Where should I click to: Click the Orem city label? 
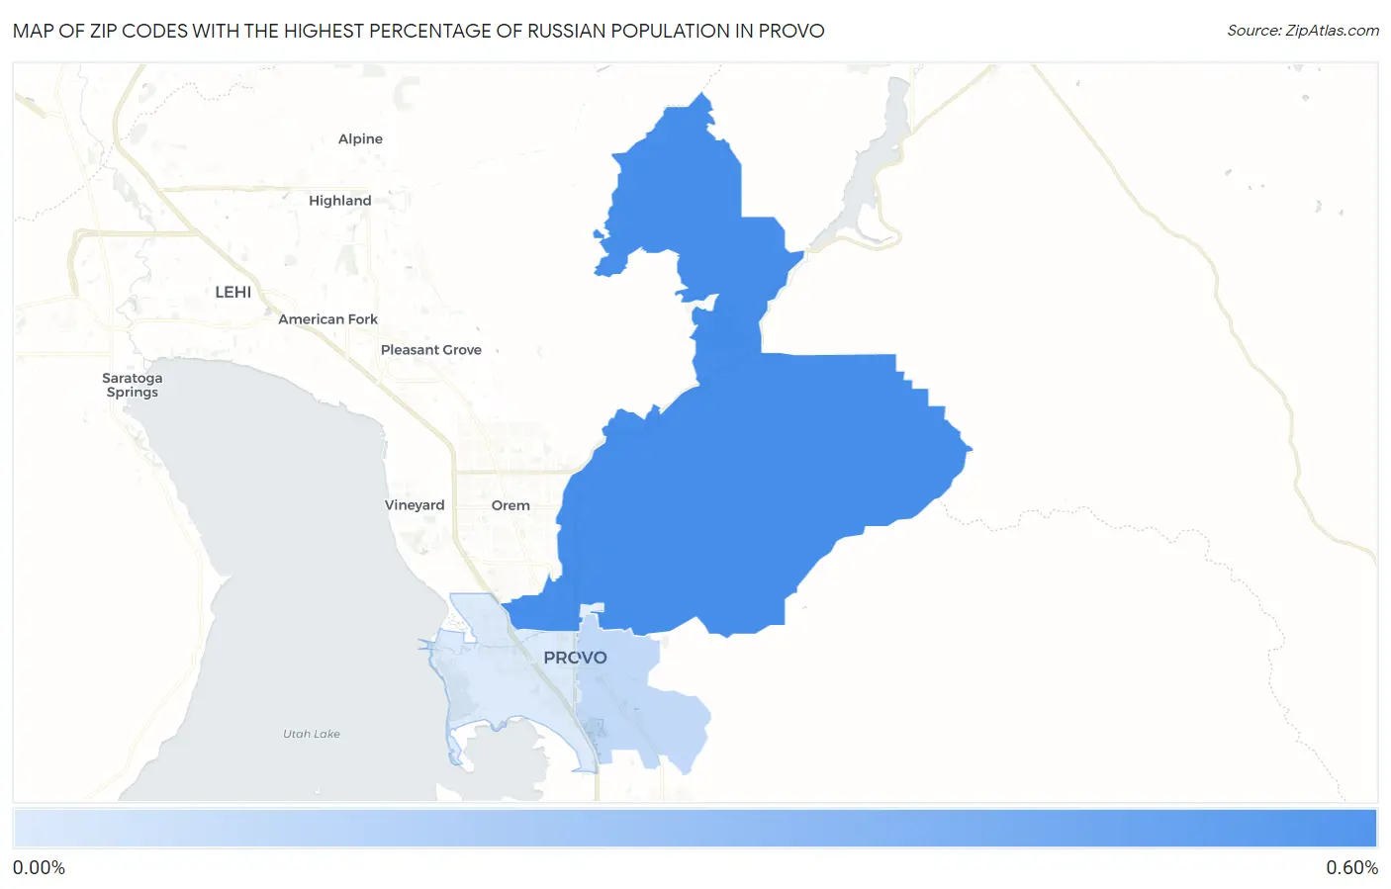[x=510, y=505]
